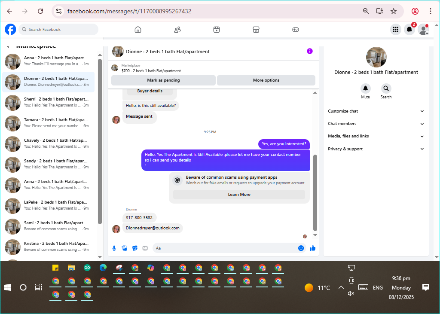Open Windows Task View icon
Image resolution: width=440 pixels, height=314 pixels.
[38, 287]
